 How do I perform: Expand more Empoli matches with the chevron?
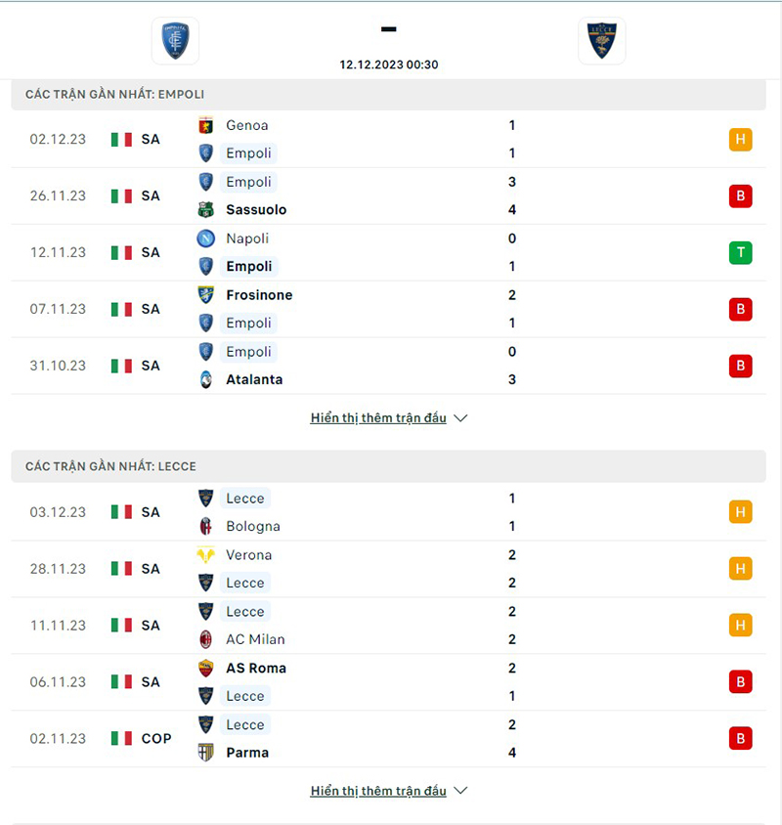459,417
